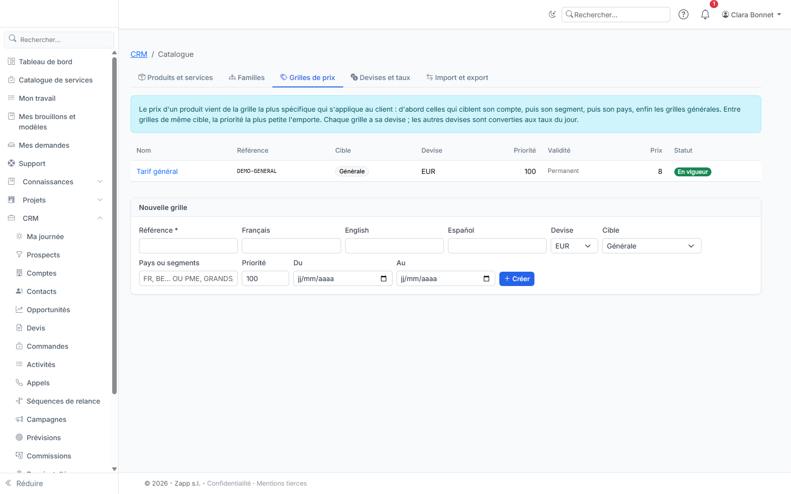791x494 pixels.
Task: Click the Ma journée sun icon
Action: [x=19, y=237]
